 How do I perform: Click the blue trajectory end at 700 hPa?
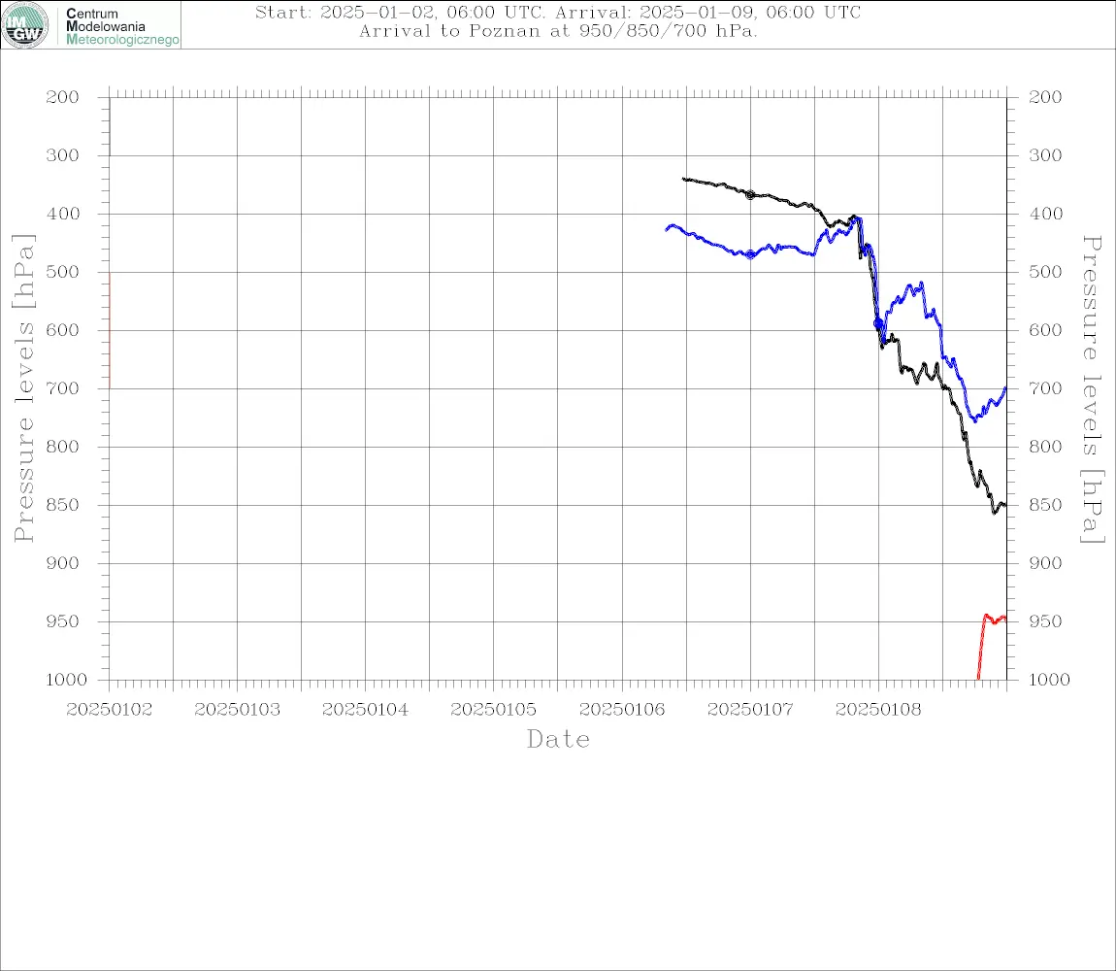pos(1005,388)
